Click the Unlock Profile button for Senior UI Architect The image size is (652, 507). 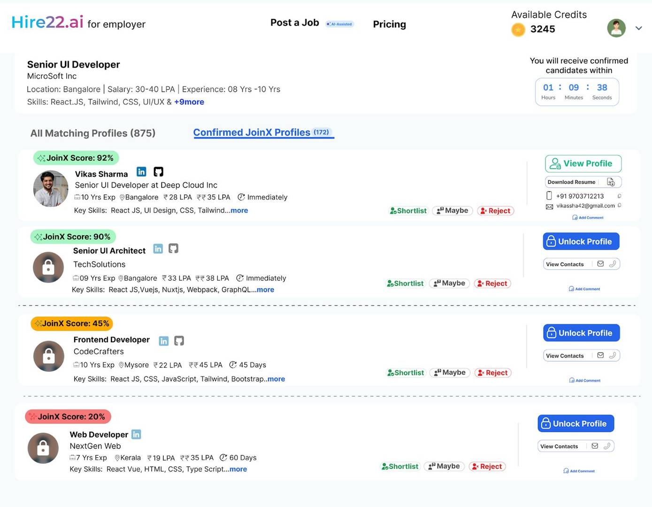[581, 241]
